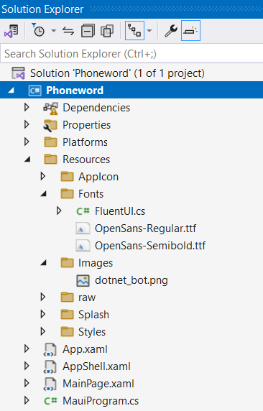Image resolution: width=263 pixels, height=411 pixels.
Task: Expand the Properties folder
Action: (x=27, y=125)
